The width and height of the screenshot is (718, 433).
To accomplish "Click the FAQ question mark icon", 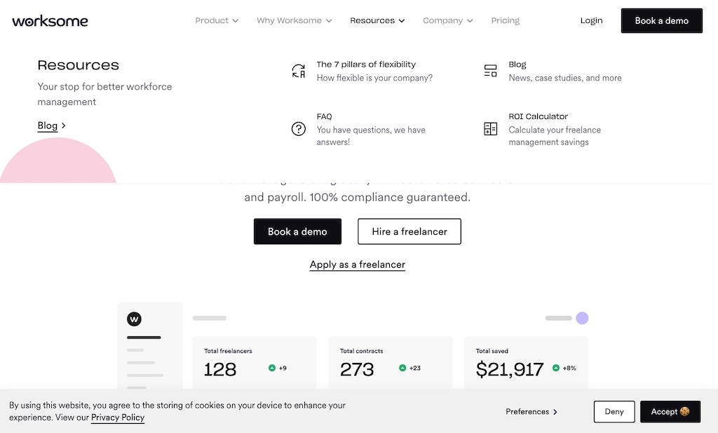I will pyautogui.click(x=299, y=129).
